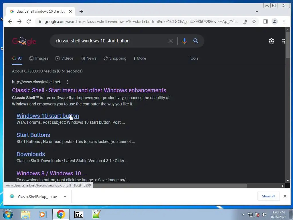
Task: Switch to the Images tab
Action: click(39, 58)
